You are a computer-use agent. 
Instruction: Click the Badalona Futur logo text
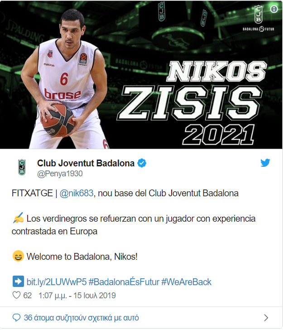point(259,29)
